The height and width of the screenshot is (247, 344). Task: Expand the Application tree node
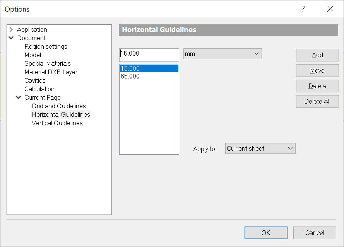point(11,29)
